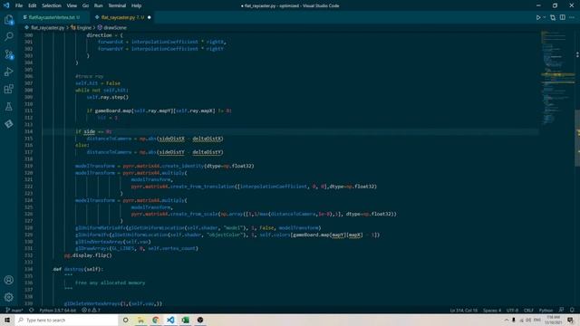Open the Edit menu
The width and height of the screenshot is (580, 326).
33,5
